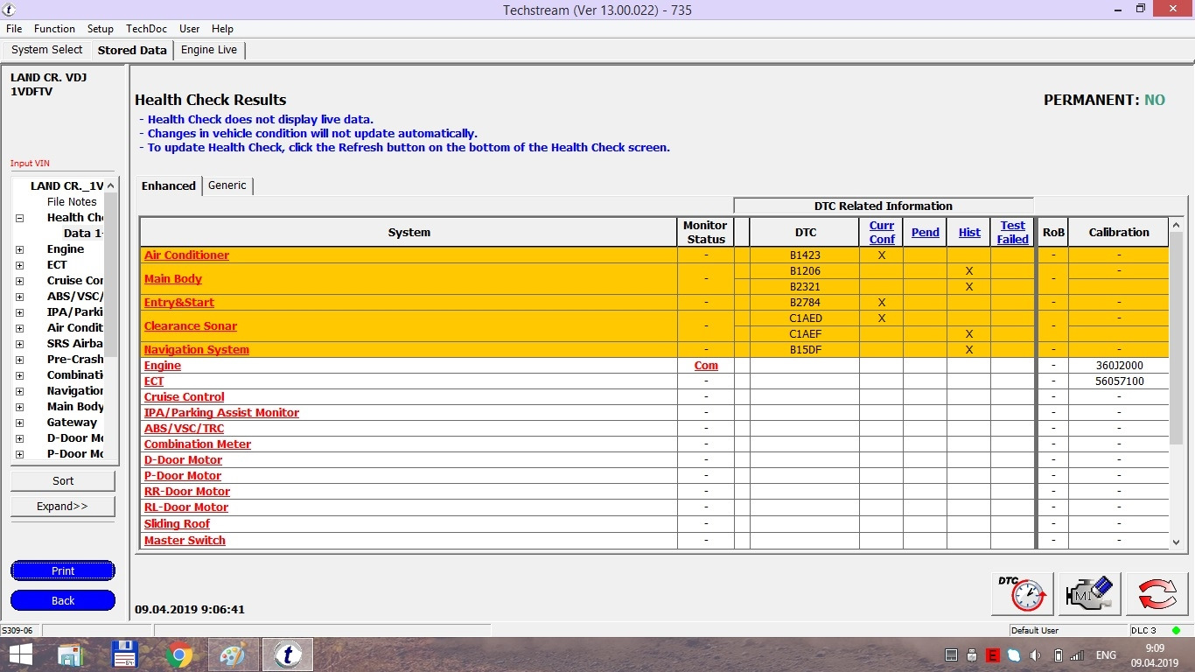Select the Enhanced tab
The height and width of the screenshot is (672, 1195).
(169, 185)
